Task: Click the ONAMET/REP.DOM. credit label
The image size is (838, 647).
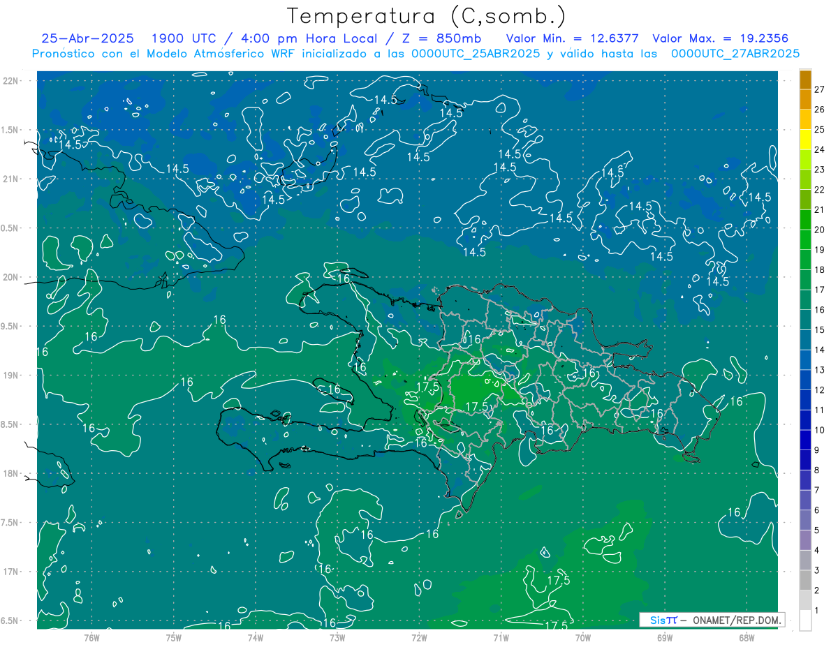Action: 737,620
